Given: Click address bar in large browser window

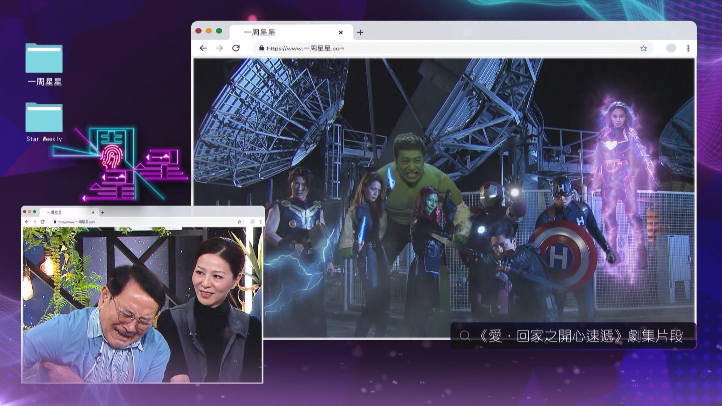Looking at the screenshot, I should click(453, 48).
